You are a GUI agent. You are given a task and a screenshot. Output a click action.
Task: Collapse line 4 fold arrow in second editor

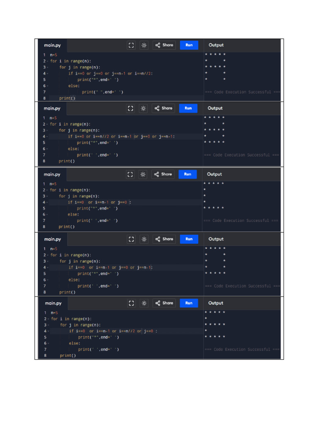click(47, 137)
